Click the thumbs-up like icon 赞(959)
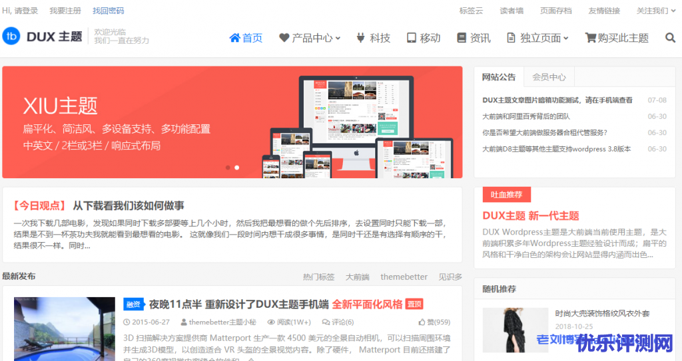The image size is (682, 361). pyautogui.click(x=422, y=322)
